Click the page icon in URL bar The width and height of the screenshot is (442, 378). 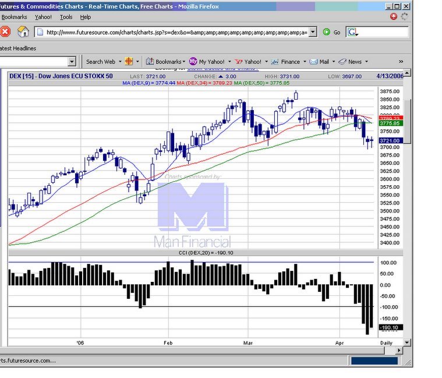[40, 32]
